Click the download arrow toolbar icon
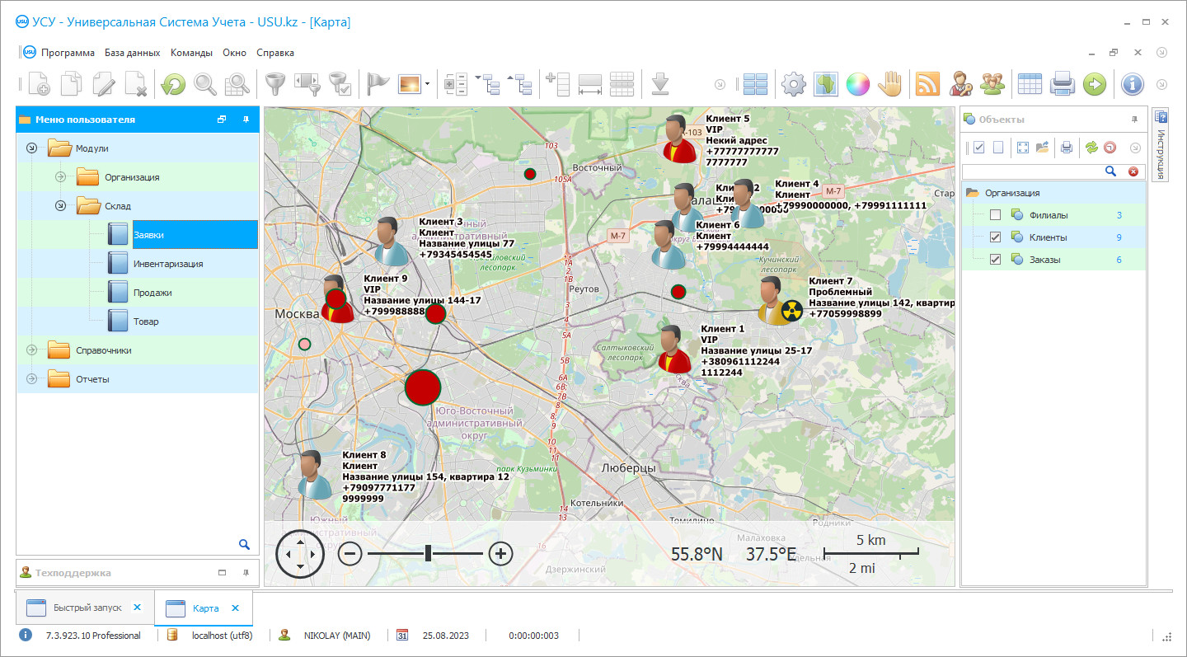Viewport: 1187px width, 657px height. coord(659,83)
